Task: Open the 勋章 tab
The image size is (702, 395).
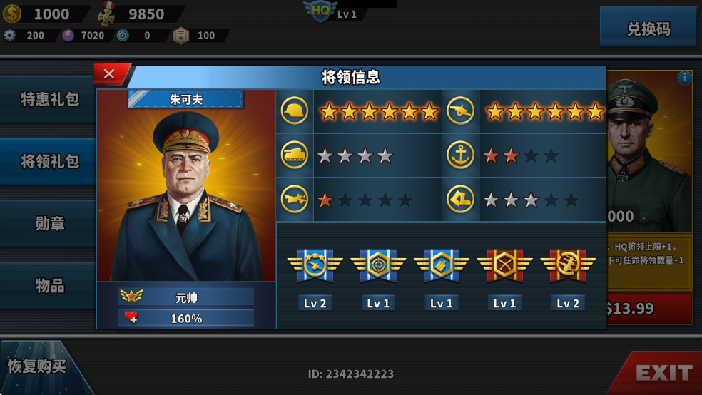Action: pyautogui.click(x=49, y=224)
